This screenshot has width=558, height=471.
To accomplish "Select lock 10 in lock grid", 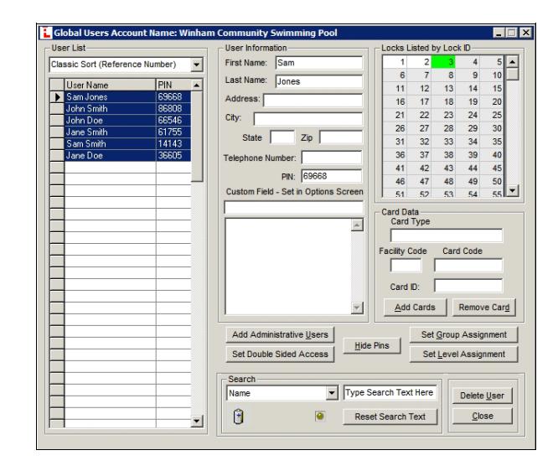I will coord(492,75).
